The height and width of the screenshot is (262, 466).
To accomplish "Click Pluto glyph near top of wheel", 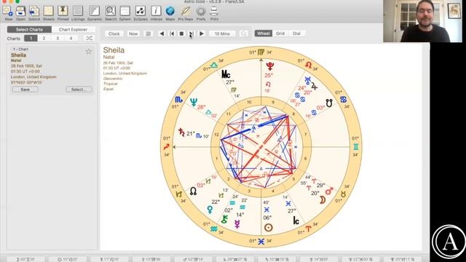I will click(270, 66).
